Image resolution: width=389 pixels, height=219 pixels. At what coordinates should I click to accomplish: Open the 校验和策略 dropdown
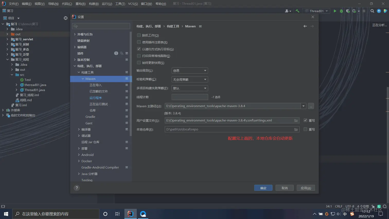190,79
